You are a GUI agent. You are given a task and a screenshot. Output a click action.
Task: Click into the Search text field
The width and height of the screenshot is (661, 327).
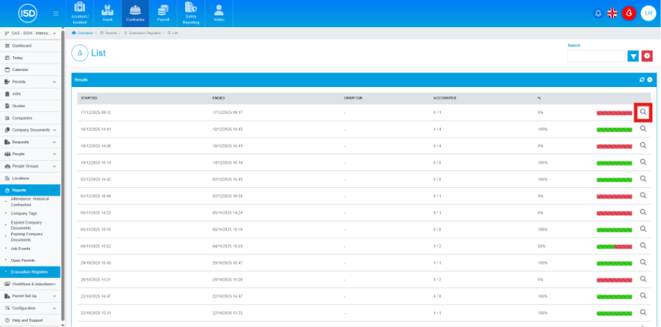coord(595,56)
